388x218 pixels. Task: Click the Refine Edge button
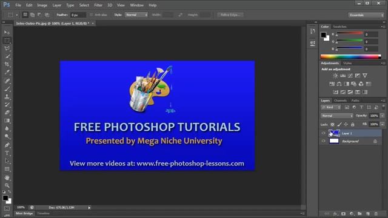click(230, 15)
